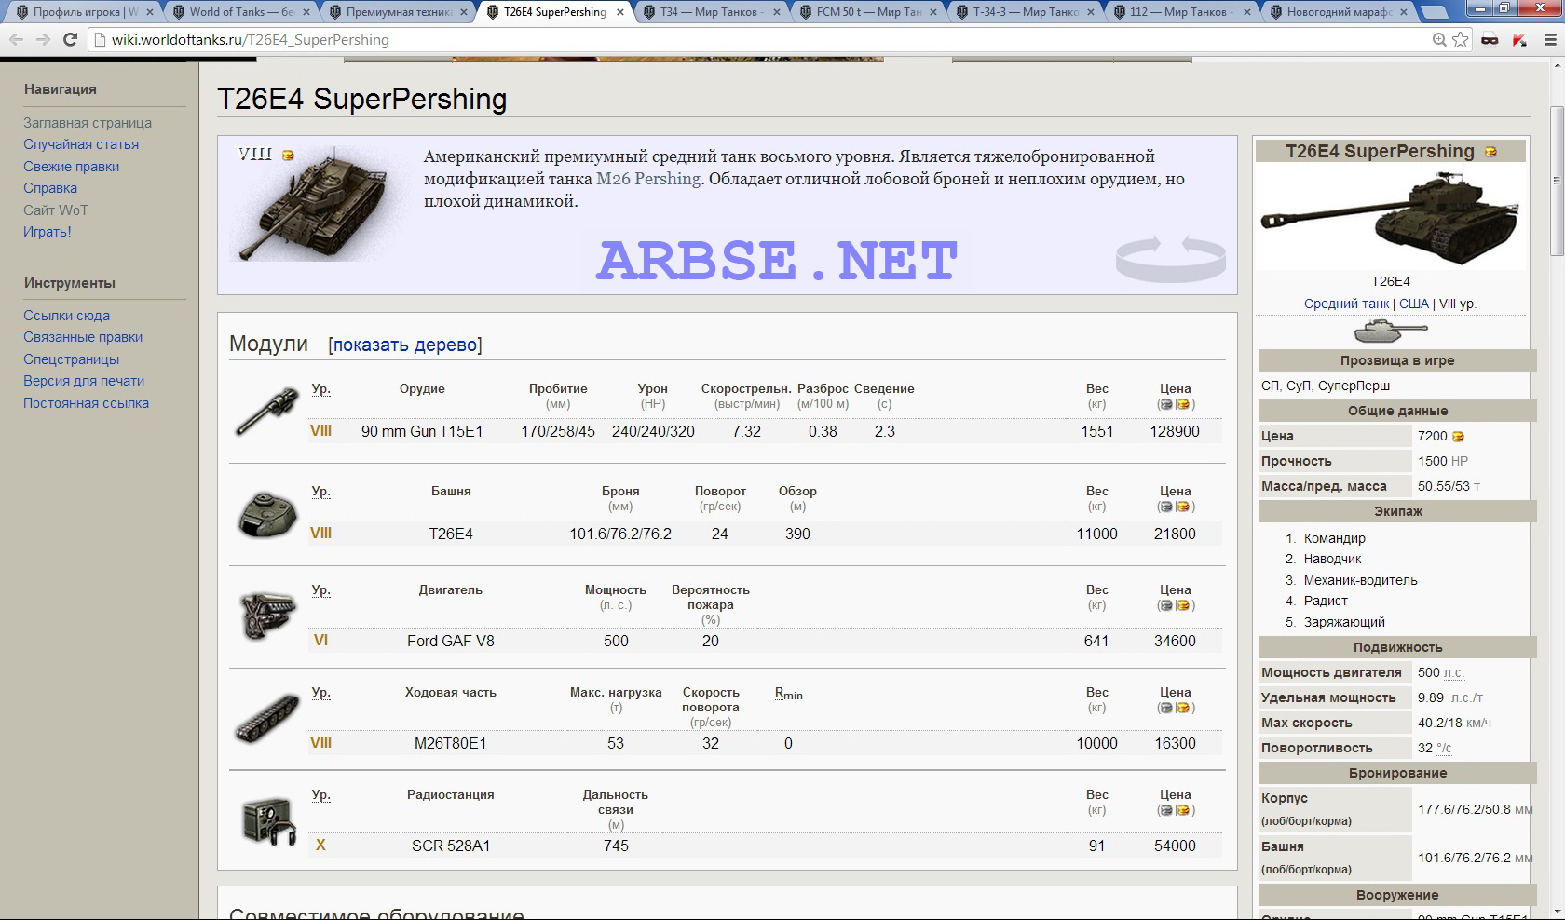Open Связанные правки link

[83, 337]
